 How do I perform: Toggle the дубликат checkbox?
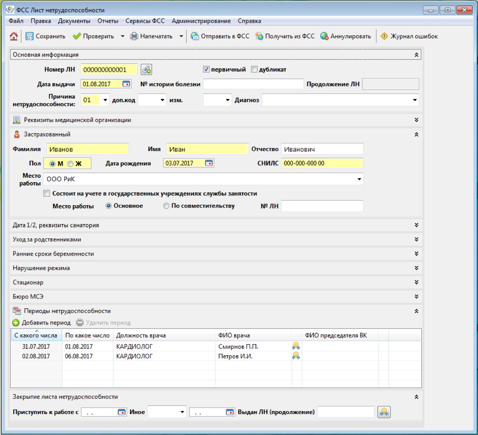click(254, 70)
